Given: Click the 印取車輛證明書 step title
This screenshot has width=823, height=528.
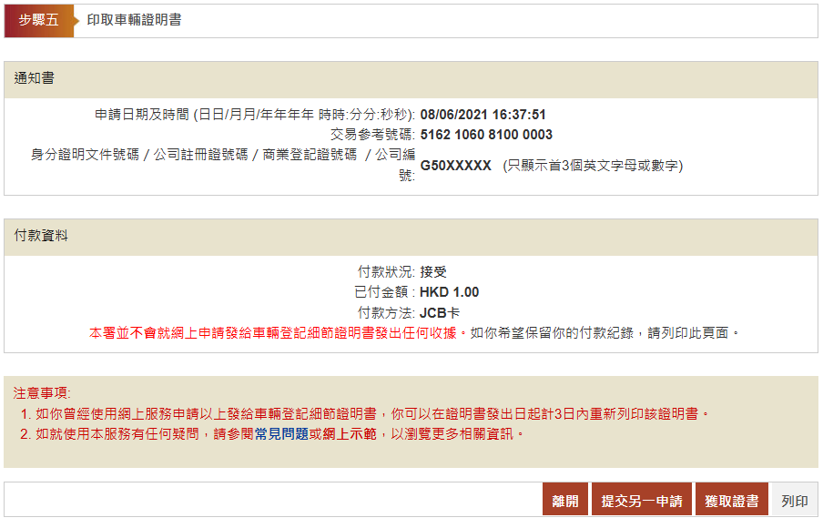Looking at the screenshot, I should 134,19.
